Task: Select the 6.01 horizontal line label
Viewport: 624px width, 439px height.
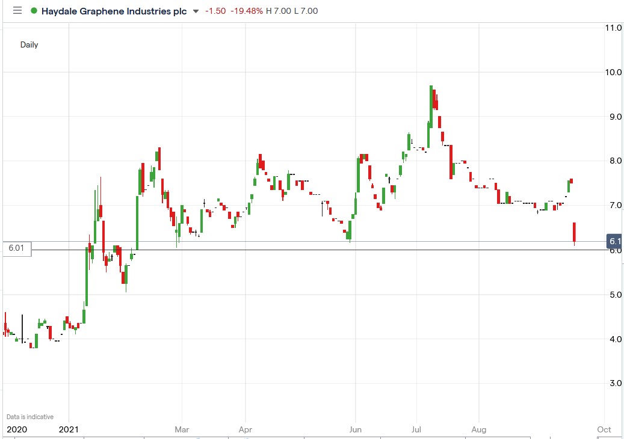Action: (17, 248)
